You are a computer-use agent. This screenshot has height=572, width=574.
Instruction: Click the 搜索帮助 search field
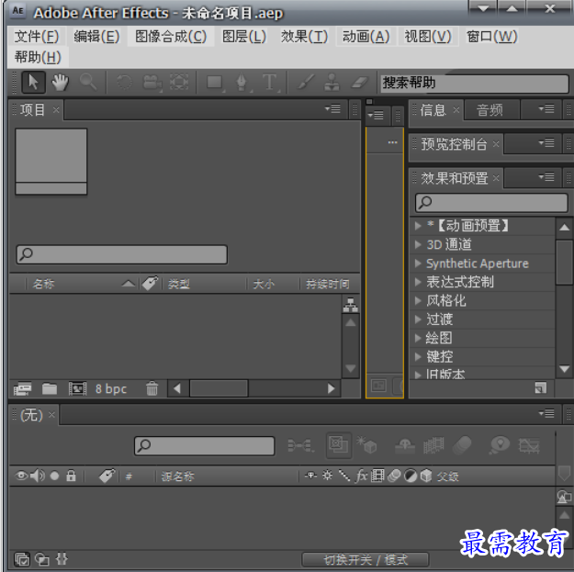[x=475, y=83]
